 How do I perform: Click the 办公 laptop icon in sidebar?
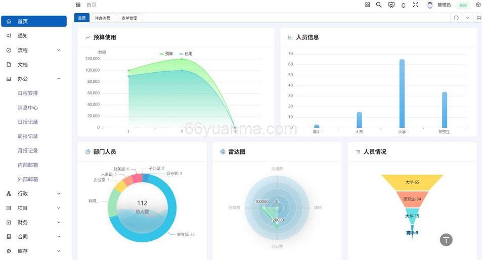[9, 79]
